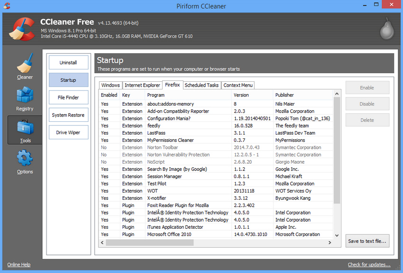The width and height of the screenshot is (403, 273).
Task: Minimize the CCleaner window
Action: point(365,5)
